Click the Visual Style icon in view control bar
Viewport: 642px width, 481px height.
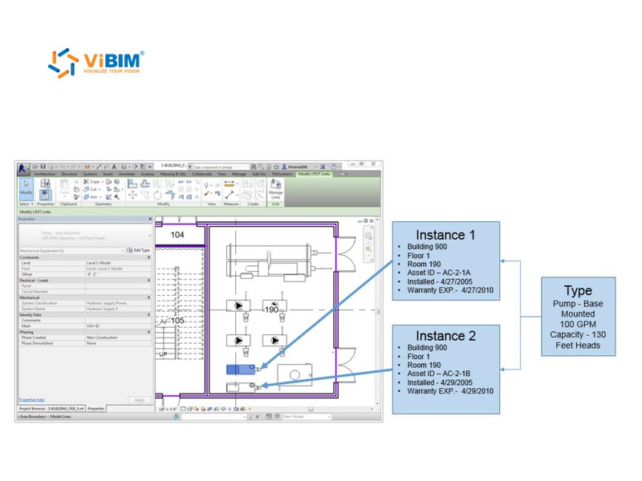(x=189, y=409)
